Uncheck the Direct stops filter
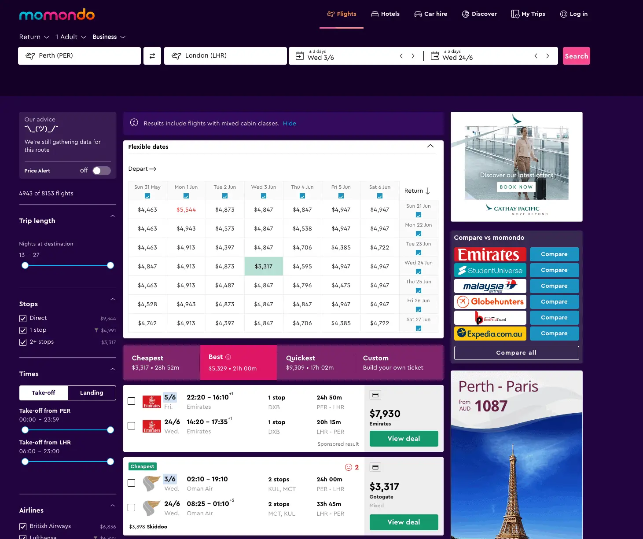 (22, 318)
